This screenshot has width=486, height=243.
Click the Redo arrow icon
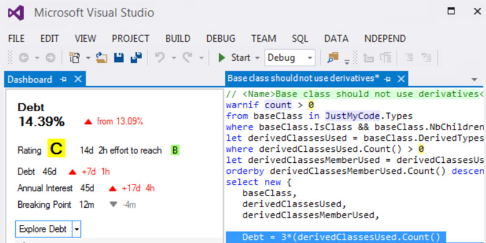(187, 58)
